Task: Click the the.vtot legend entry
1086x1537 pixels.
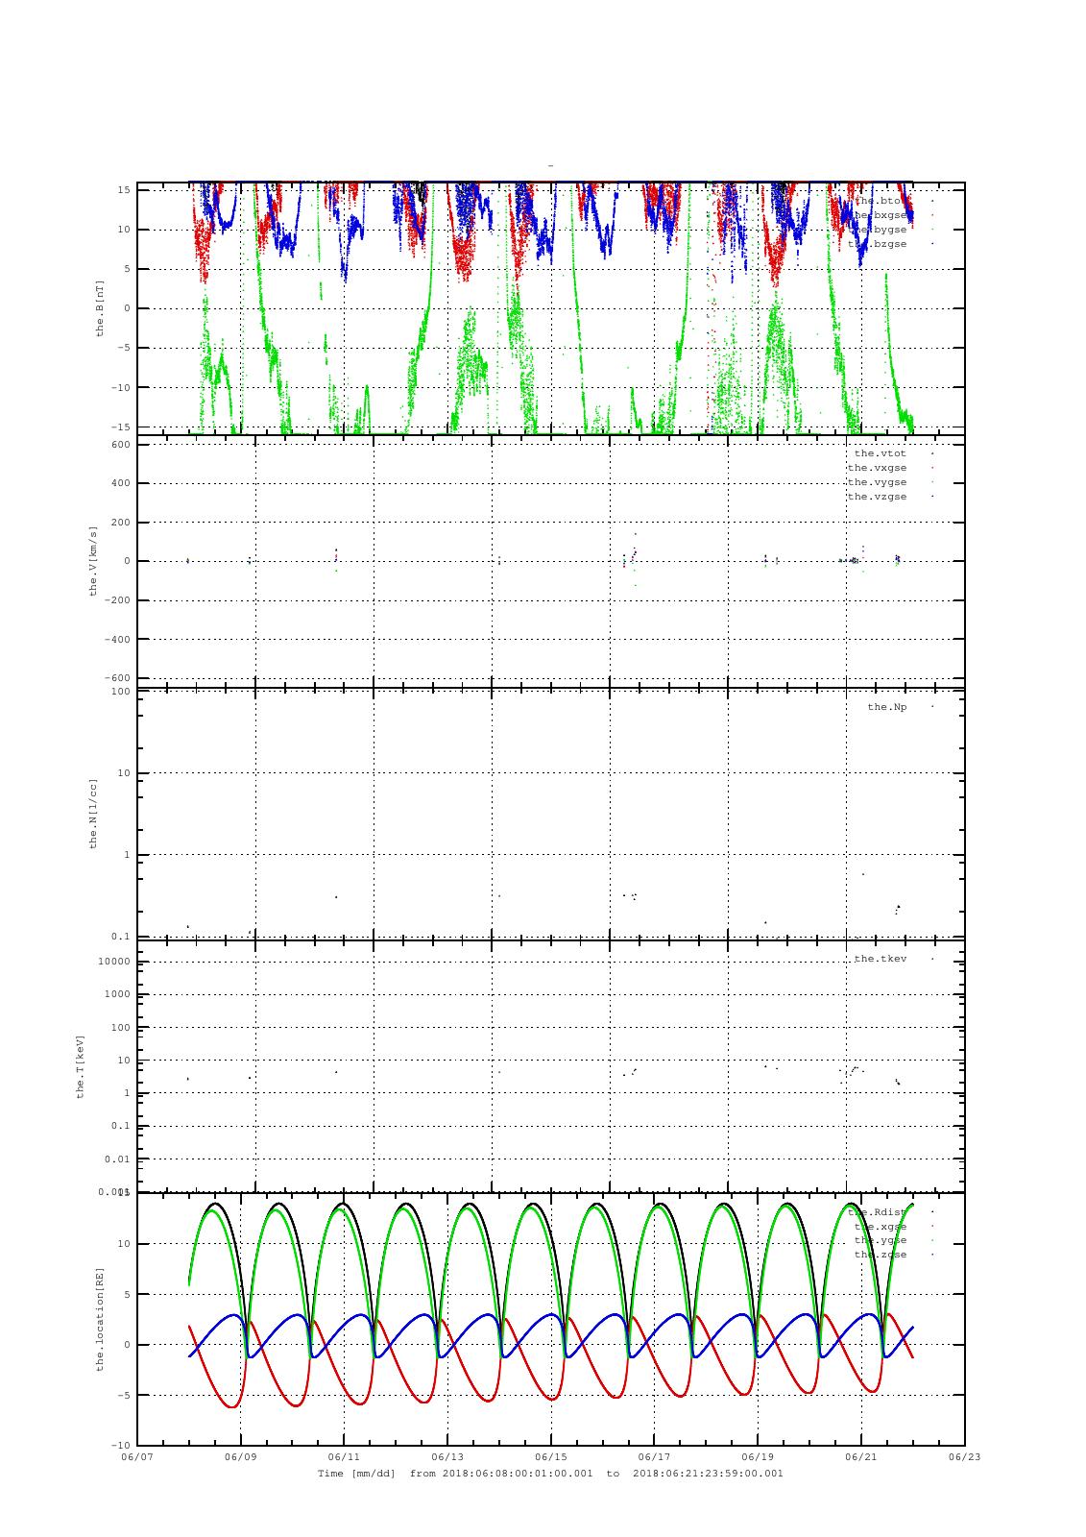Action: (x=880, y=453)
